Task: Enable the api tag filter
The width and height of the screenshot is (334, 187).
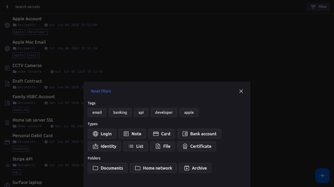Action: click(141, 112)
